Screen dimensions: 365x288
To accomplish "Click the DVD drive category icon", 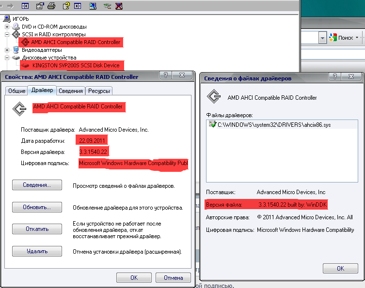I will pos(16,27).
